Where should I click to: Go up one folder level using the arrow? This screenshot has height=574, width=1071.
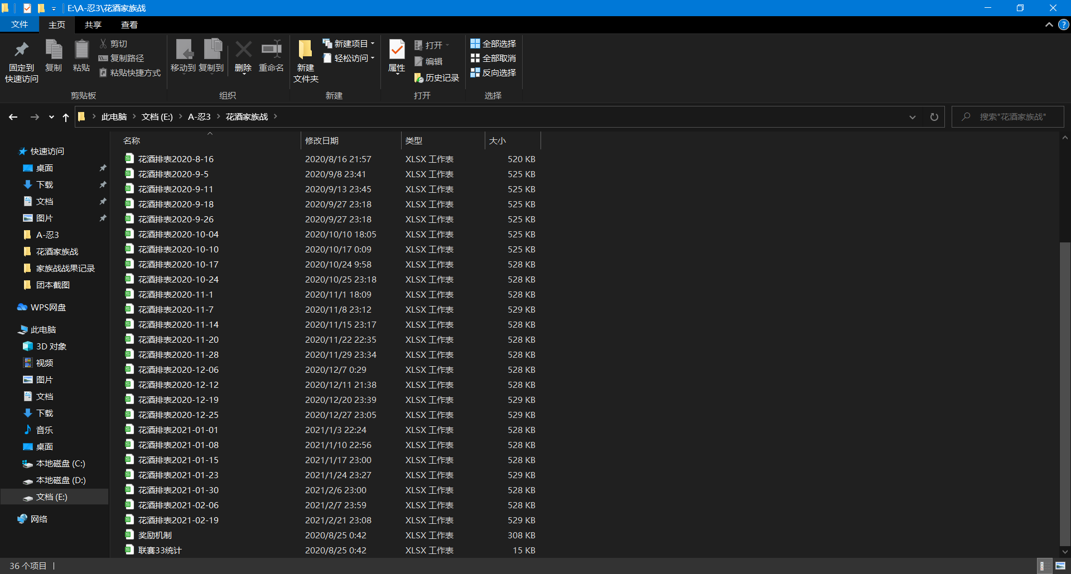(x=66, y=117)
